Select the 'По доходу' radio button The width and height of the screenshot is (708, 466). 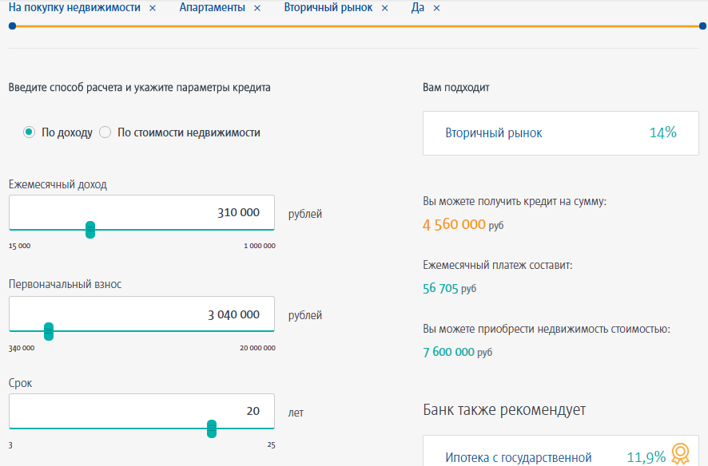tap(30, 132)
